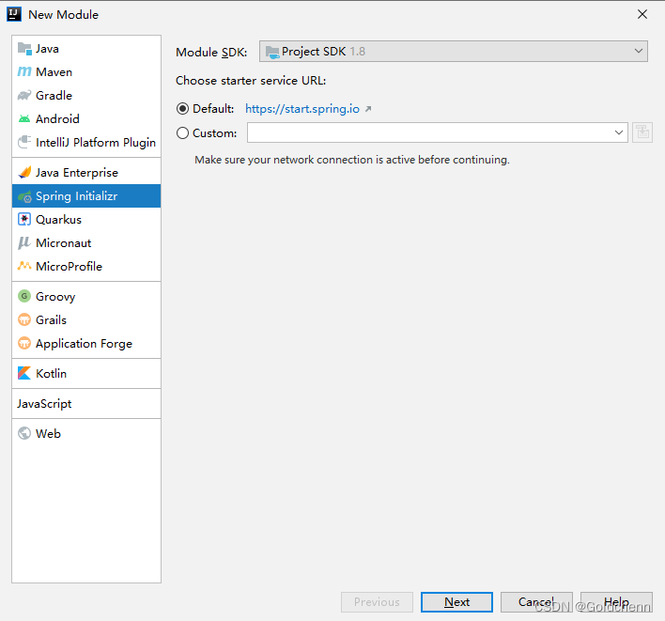Image resolution: width=665 pixels, height=621 pixels.
Task: Click the green Groovy icon
Action: (x=24, y=296)
